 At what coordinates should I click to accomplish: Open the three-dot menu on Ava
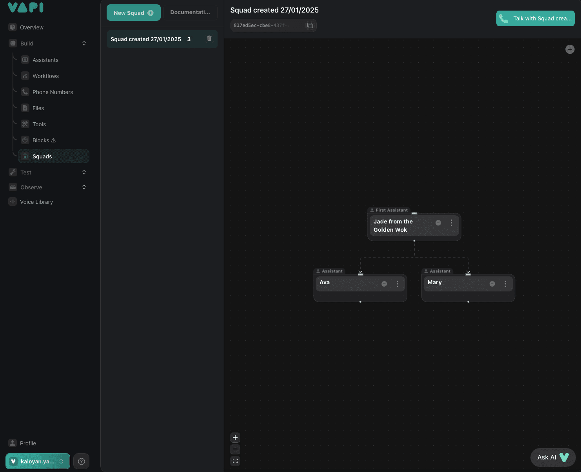coord(398,284)
